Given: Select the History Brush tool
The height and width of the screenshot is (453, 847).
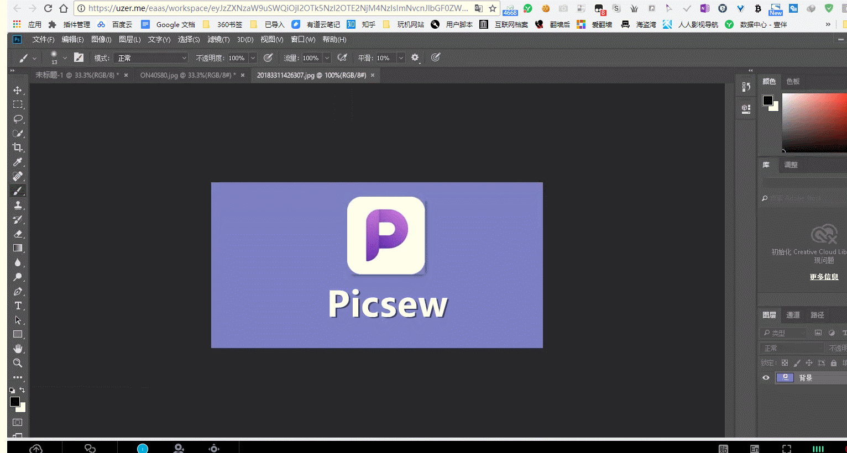Looking at the screenshot, I should pos(18,219).
